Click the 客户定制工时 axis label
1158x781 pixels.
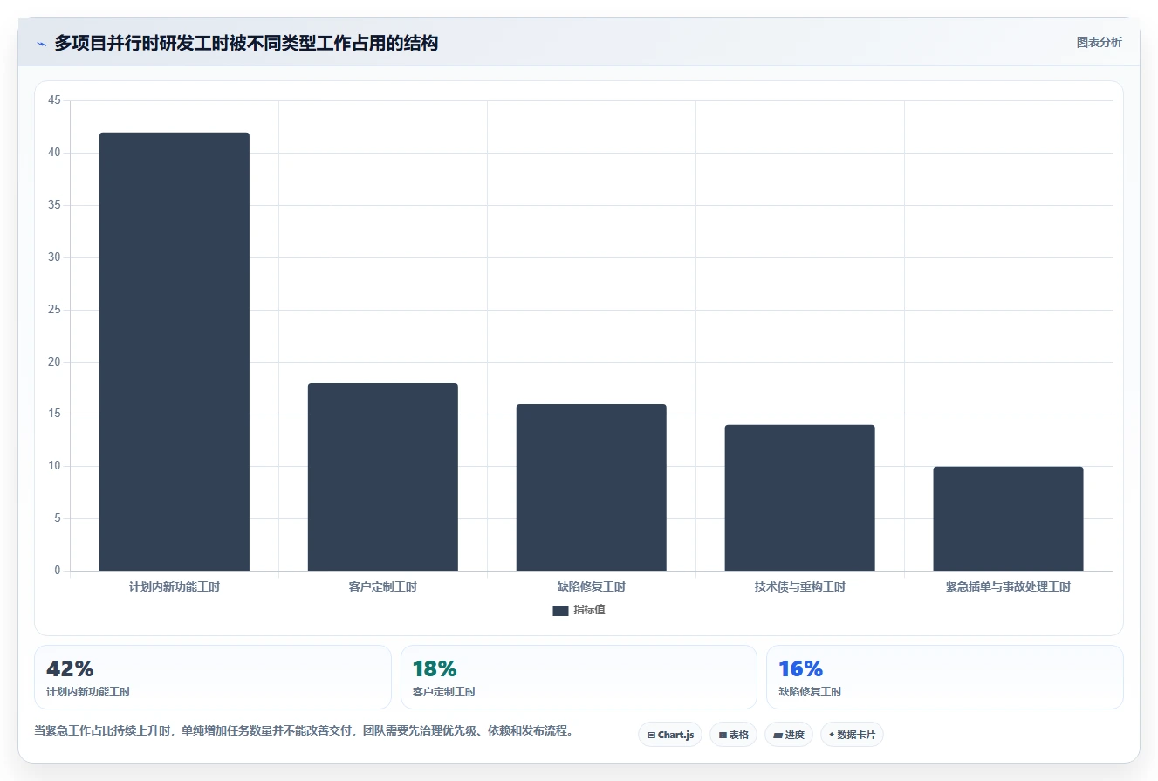pos(382,587)
